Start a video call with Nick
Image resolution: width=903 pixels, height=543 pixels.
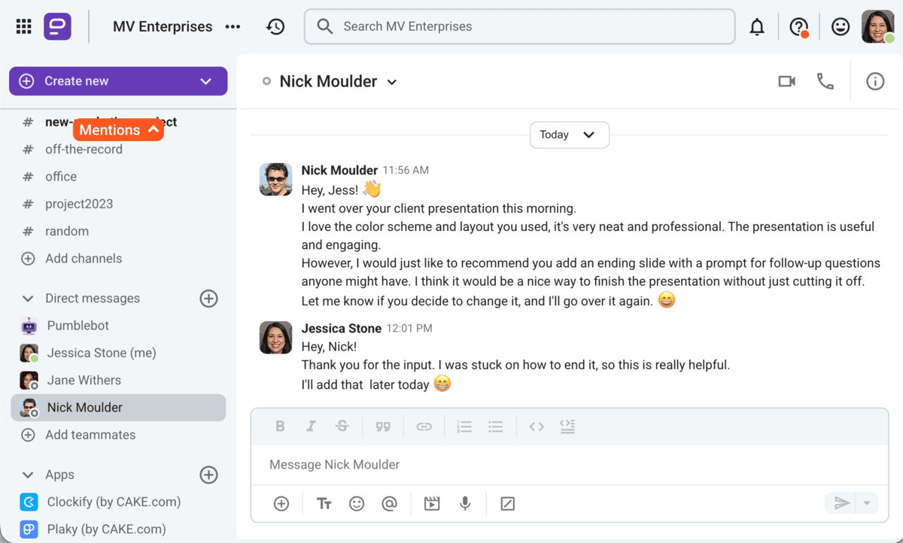(786, 81)
